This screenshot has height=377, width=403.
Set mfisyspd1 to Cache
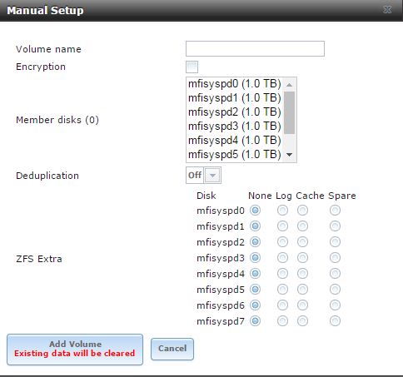coord(302,226)
